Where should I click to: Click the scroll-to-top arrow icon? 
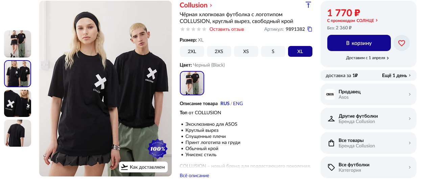click(308, 5)
